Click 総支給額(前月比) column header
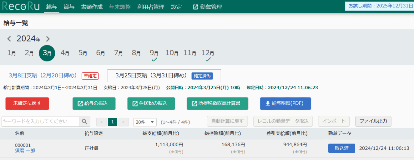Viewport: 414px width, 160px height. (x=161, y=133)
